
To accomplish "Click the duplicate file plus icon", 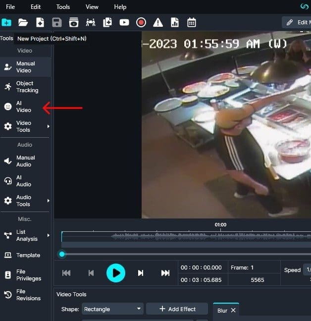I will pos(107,22).
